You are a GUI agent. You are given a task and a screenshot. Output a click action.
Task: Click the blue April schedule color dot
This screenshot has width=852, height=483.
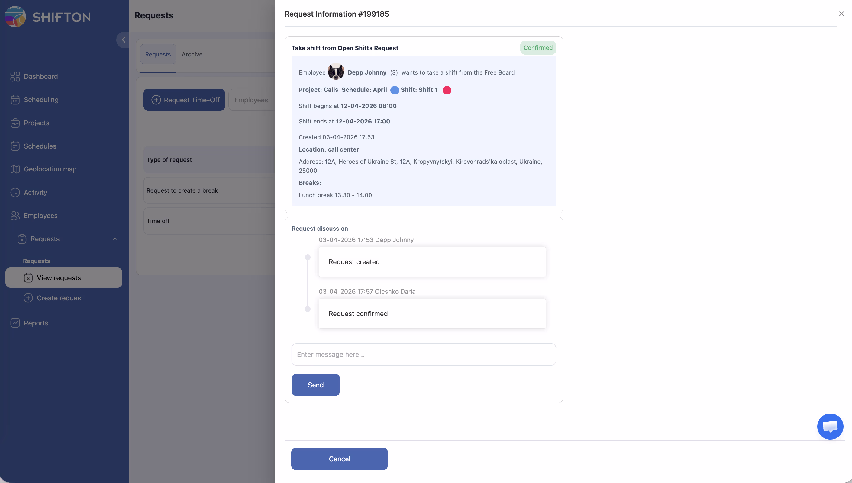[394, 90]
